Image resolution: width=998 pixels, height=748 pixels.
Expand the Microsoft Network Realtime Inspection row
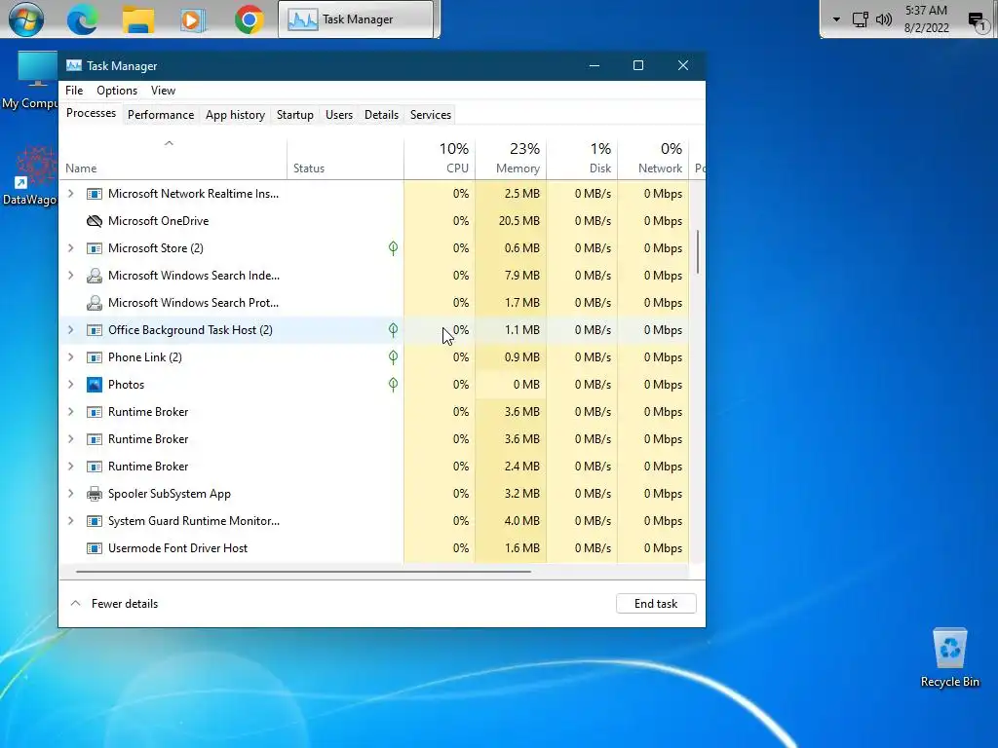[70, 194]
